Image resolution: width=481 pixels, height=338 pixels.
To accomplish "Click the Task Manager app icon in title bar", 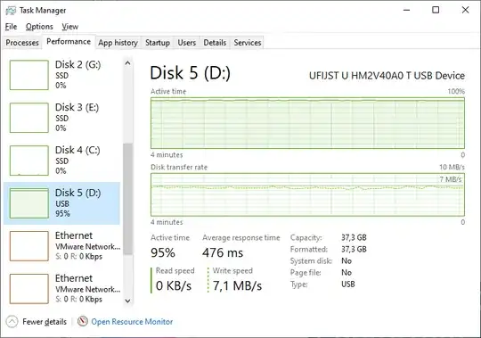I will coord(11,11).
